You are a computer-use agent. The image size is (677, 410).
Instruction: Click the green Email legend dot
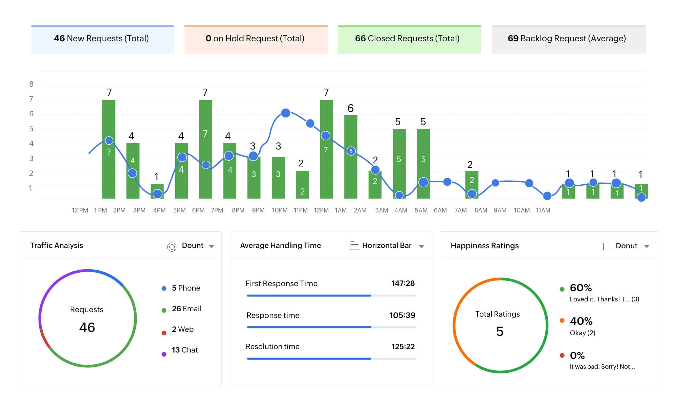pyautogui.click(x=164, y=310)
